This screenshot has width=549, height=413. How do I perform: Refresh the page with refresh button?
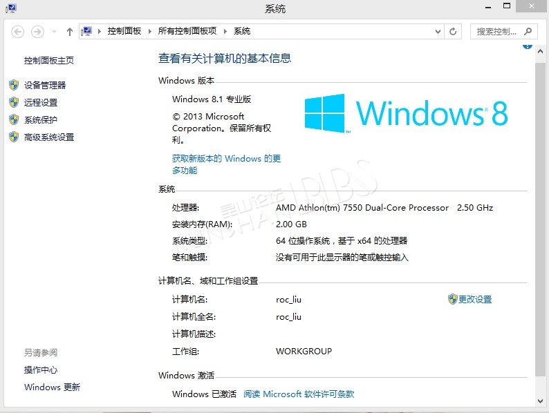pos(453,32)
